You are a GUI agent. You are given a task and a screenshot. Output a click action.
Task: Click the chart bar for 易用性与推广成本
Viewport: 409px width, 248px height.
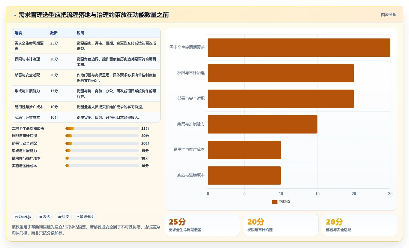(x=244, y=150)
